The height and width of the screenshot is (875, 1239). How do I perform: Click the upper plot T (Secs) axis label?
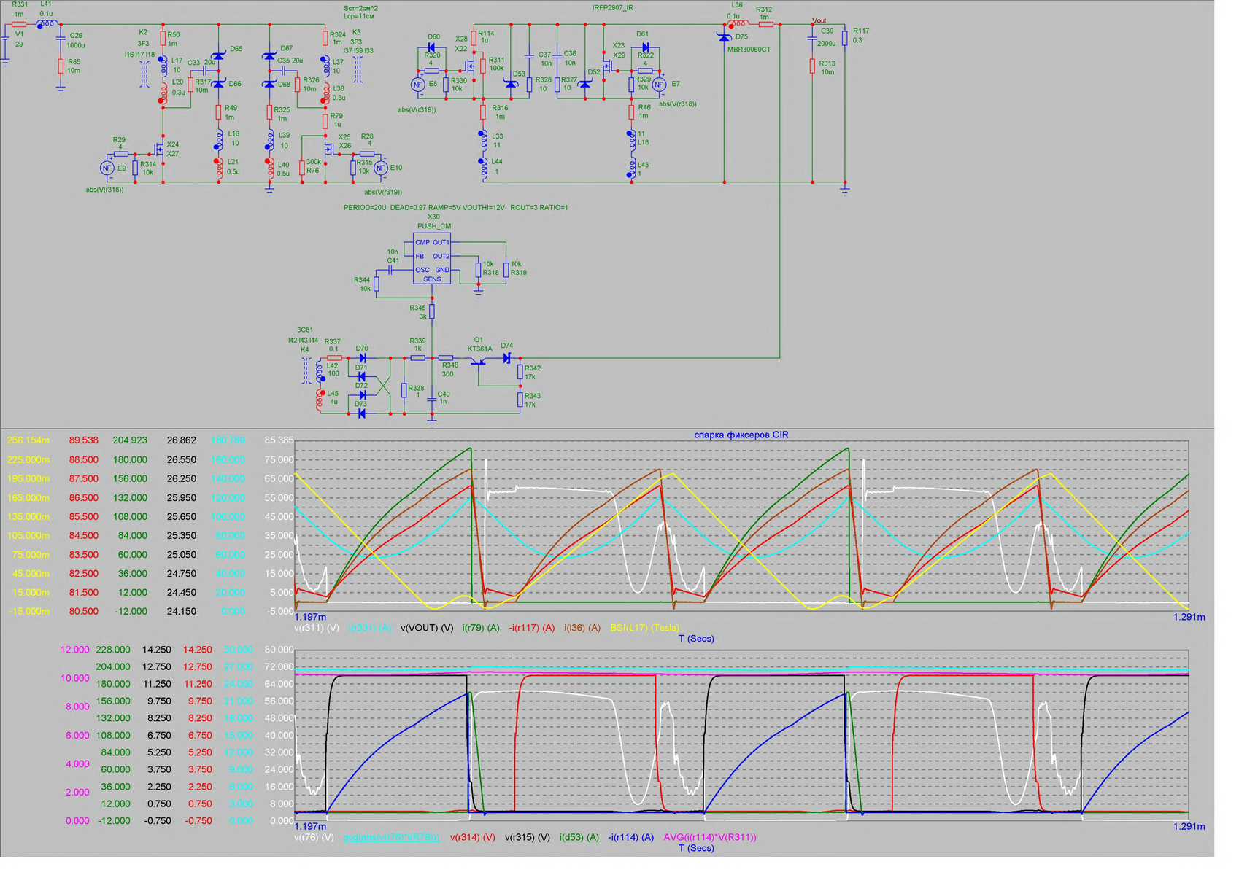coord(696,639)
